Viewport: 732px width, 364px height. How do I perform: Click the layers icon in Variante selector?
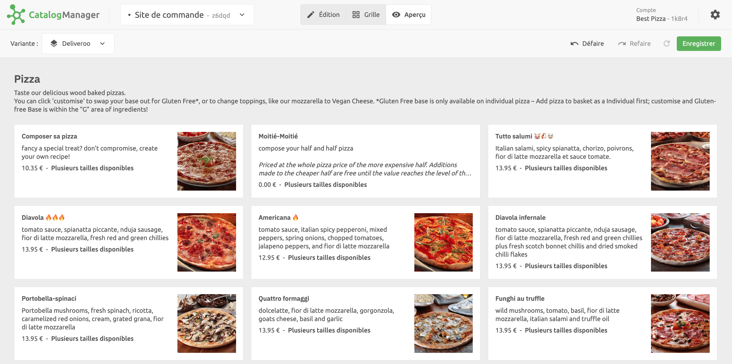pyautogui.click(x=54, y=43)
